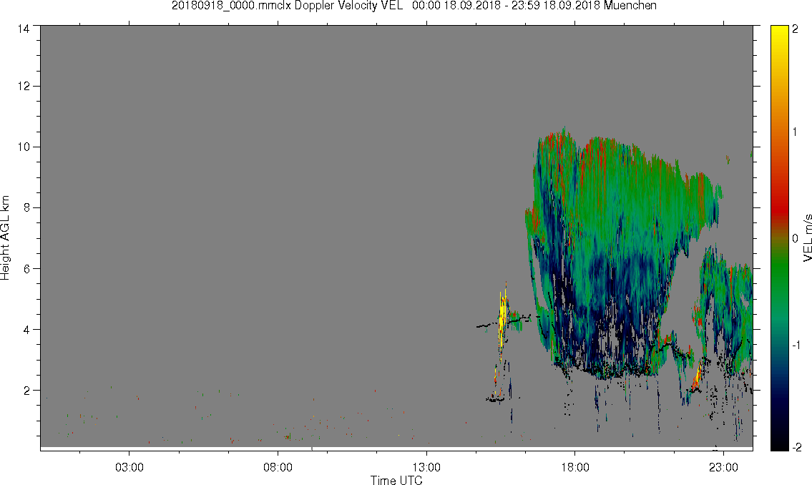Image resolution: width=812 pixels, height=485 pixels.
Task: Click the colorbar label '-2'
Action: 796,447
